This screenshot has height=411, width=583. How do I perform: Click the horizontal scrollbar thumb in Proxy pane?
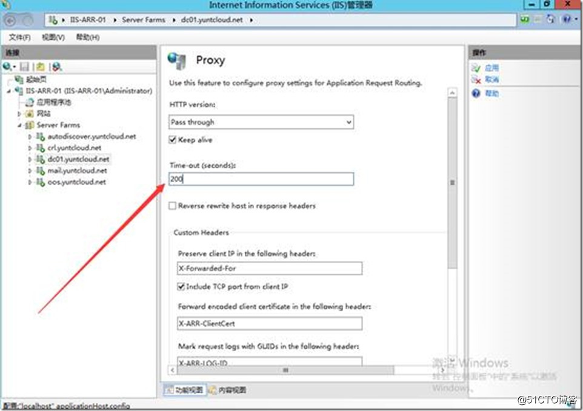pyautogui.click(x=285, y=370)
